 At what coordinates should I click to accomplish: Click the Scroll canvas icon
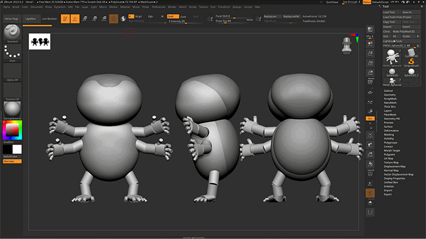(370, 44)
